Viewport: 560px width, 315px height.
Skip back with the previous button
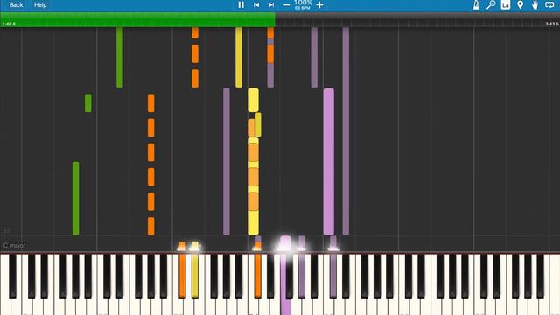pyautogui.click(x=256, y=5)
